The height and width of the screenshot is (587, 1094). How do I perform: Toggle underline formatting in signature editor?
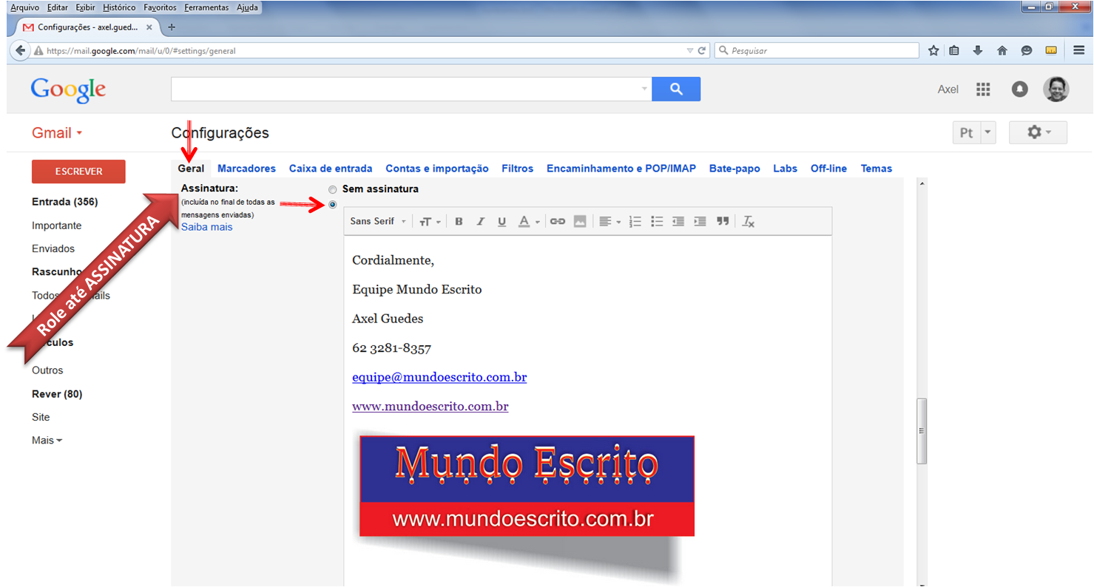502,221
